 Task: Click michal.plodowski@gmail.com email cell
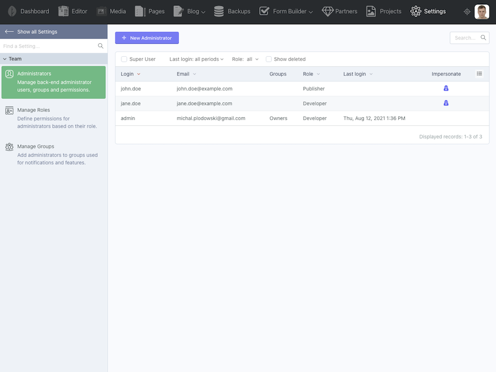click(211, 118)
